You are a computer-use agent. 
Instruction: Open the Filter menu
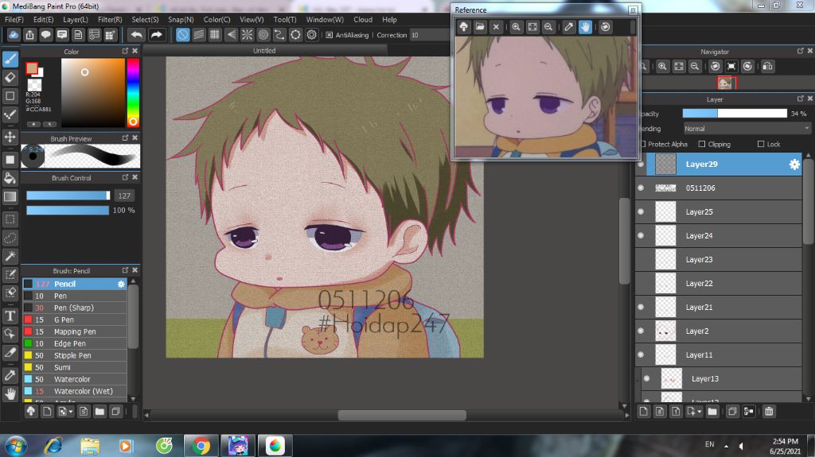tap(110, 19)
